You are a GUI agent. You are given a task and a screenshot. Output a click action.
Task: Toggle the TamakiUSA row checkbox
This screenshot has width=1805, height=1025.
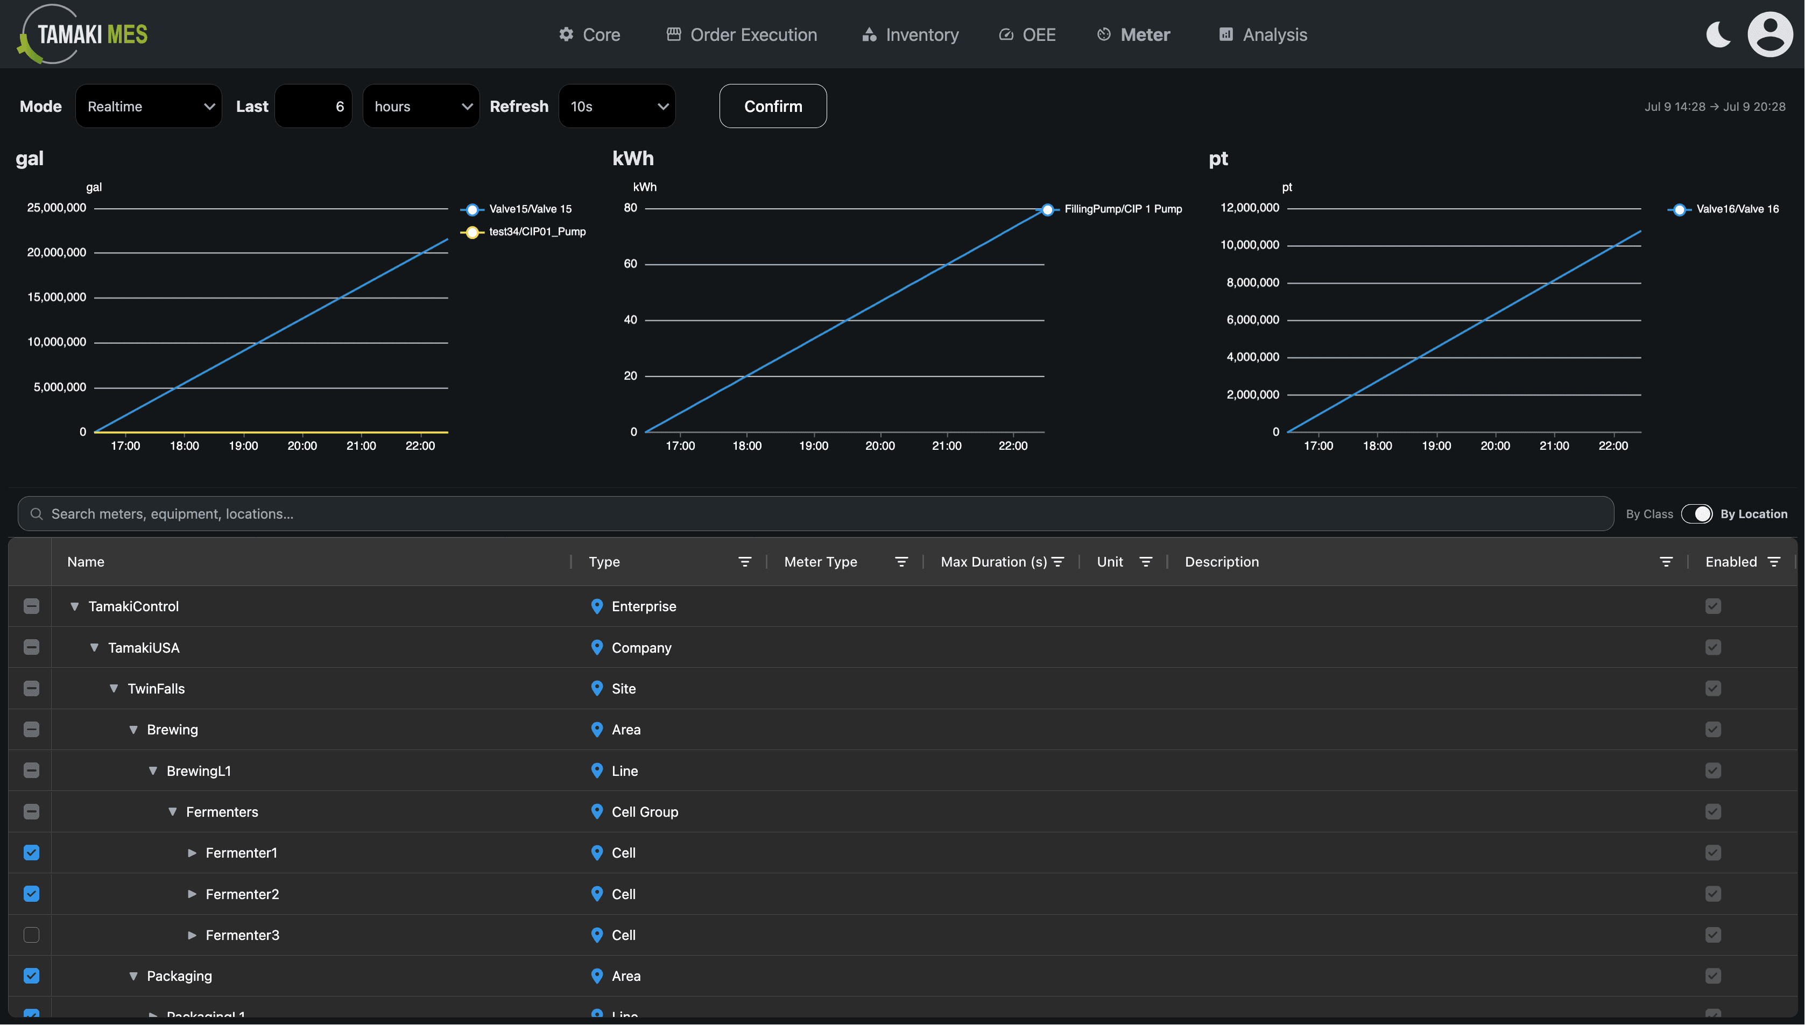tap(31, 647)
